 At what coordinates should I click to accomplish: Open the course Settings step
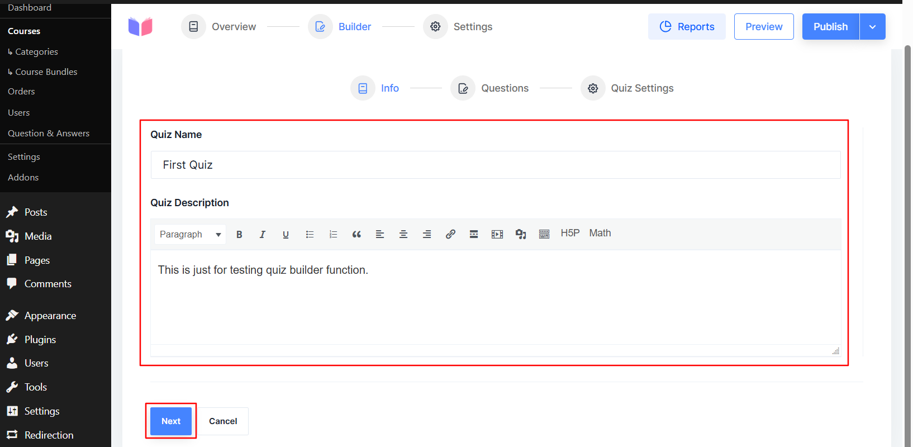pos(458,27)
